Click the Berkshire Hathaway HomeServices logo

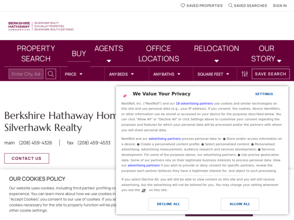[x=41, y=26]
